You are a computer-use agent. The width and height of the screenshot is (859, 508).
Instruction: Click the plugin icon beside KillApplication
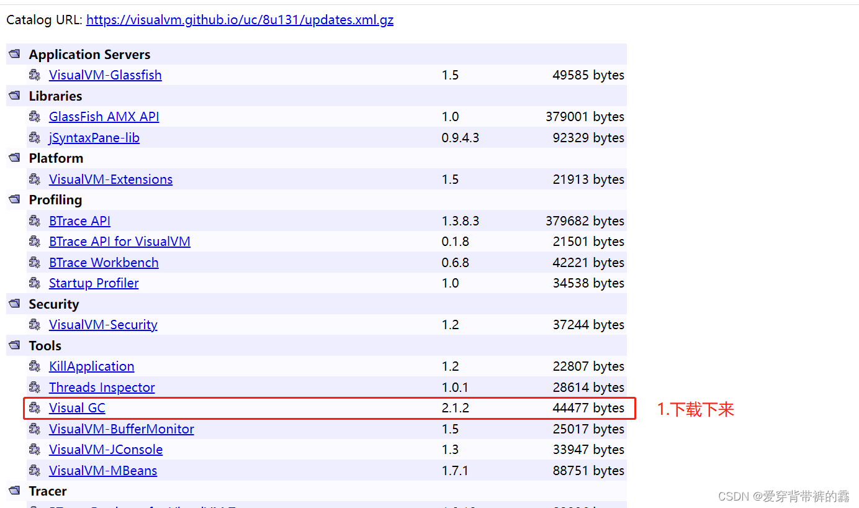(x=35, y=366)
